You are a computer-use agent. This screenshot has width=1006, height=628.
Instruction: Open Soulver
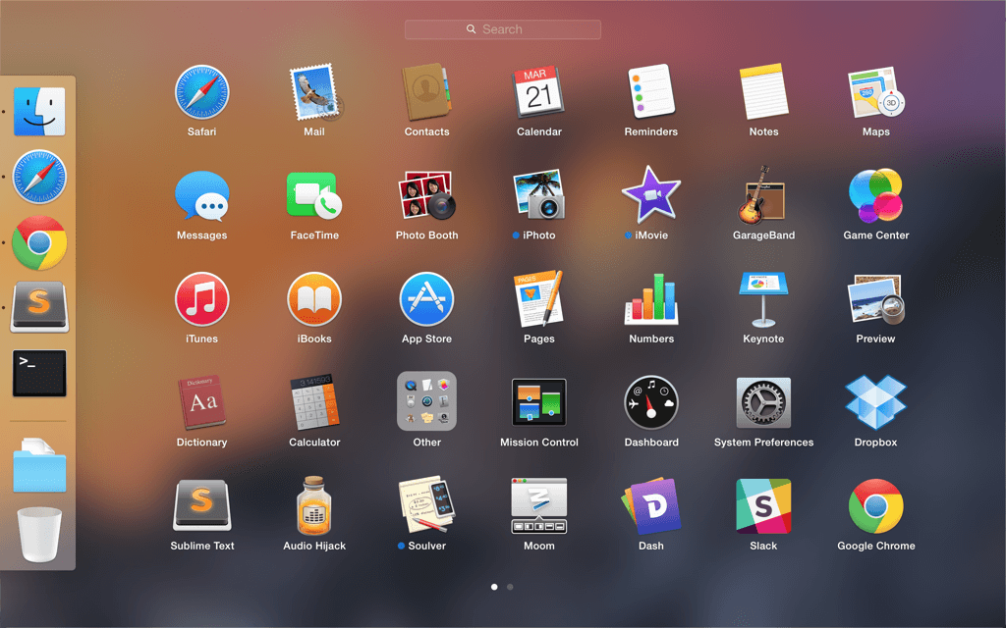tap(426, 505)
